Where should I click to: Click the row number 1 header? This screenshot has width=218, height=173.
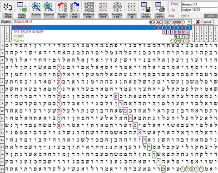point(2,45)
